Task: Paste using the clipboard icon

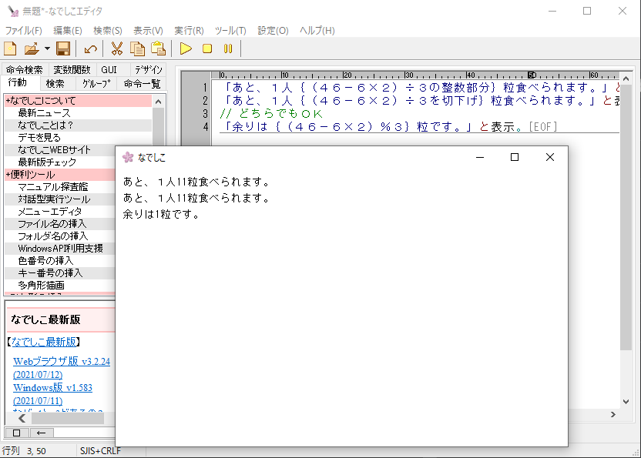Action: [x=158, y=49]
